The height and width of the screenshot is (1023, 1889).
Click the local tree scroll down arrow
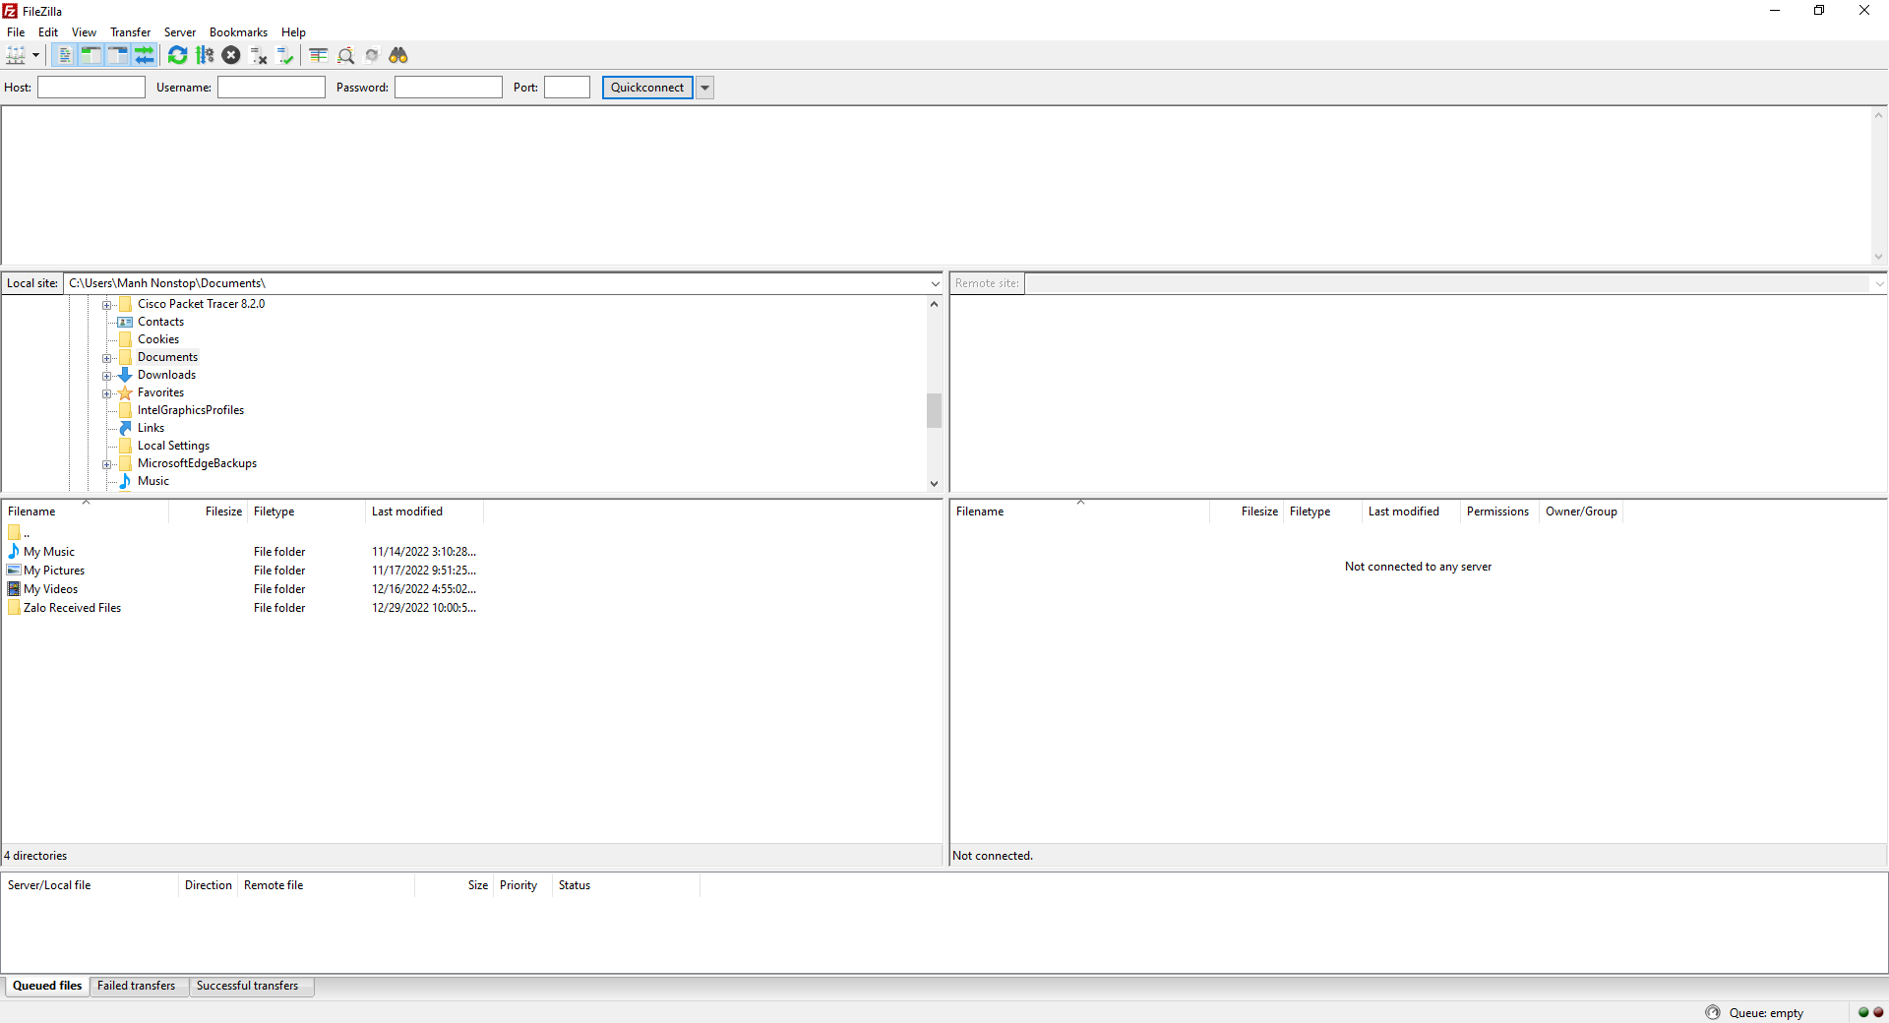coord(934,483)
